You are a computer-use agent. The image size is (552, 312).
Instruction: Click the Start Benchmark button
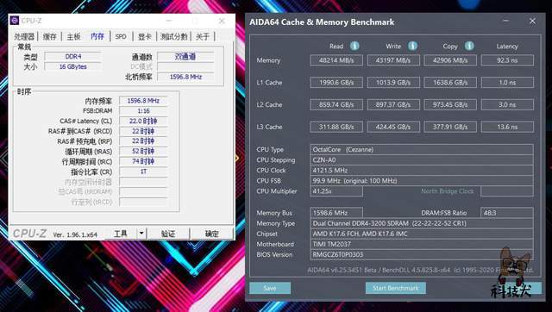396,288
